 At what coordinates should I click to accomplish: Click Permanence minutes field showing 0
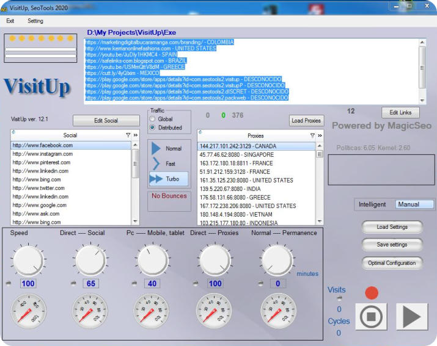point(278,283)
